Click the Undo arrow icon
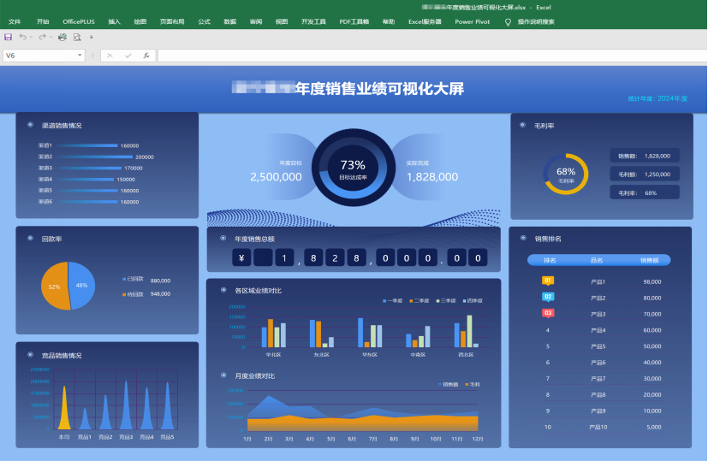The image size is (708, 461). (x=22, y=38)
